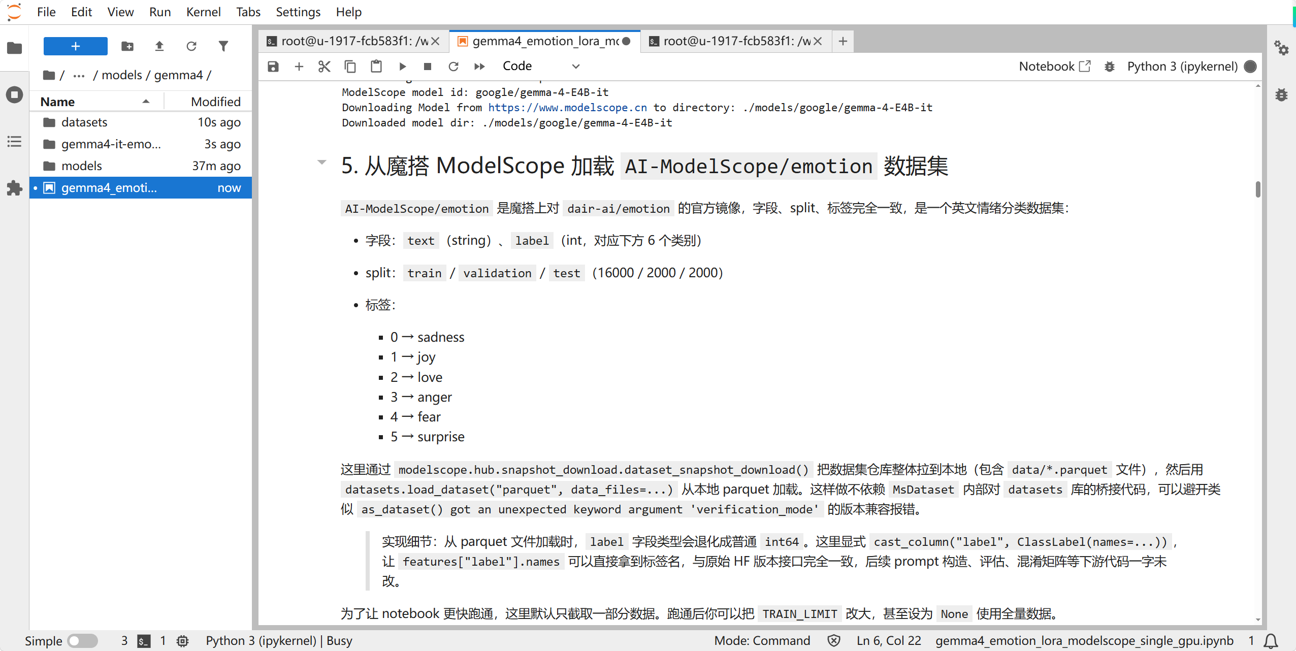This screenshot has height=651, width=1296.
Task: Select the gemma4_emoti... notebook file
Action: pyautogui.click(x=141, y=188)
